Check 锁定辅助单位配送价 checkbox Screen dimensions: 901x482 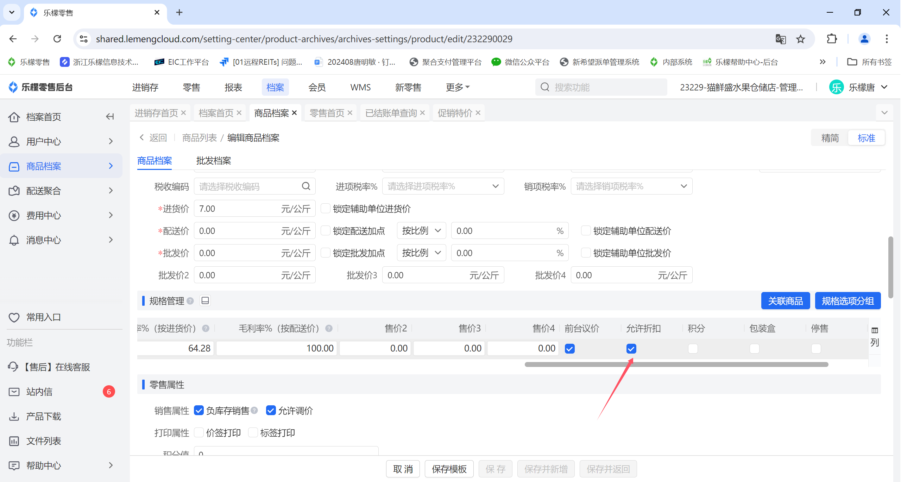[586, 230]
